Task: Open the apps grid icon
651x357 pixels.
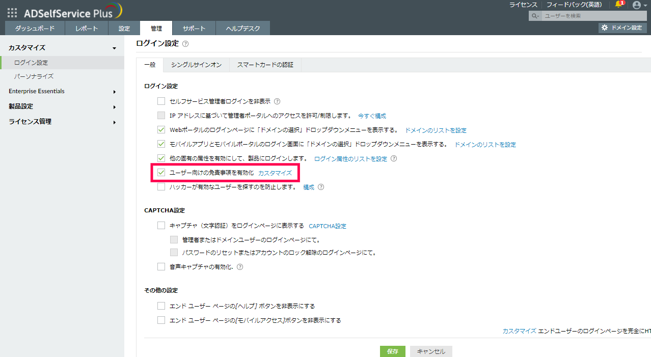Action: (12, 13)
